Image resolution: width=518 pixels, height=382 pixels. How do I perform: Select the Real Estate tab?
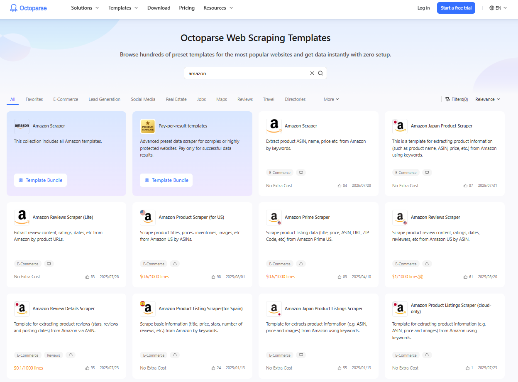pos(176,99)
